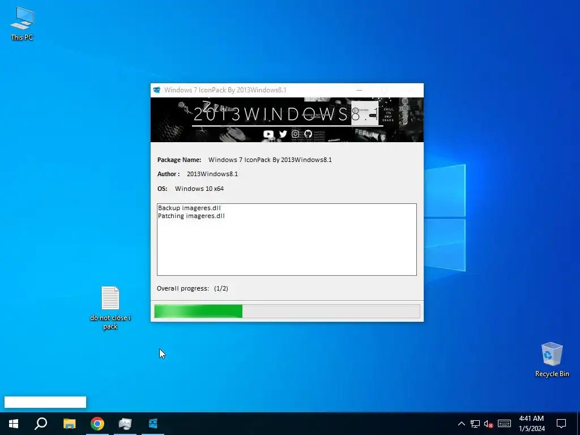Show hidden tray icons chevron
This screenshot has height=435, width=580.
click(461, 424)
